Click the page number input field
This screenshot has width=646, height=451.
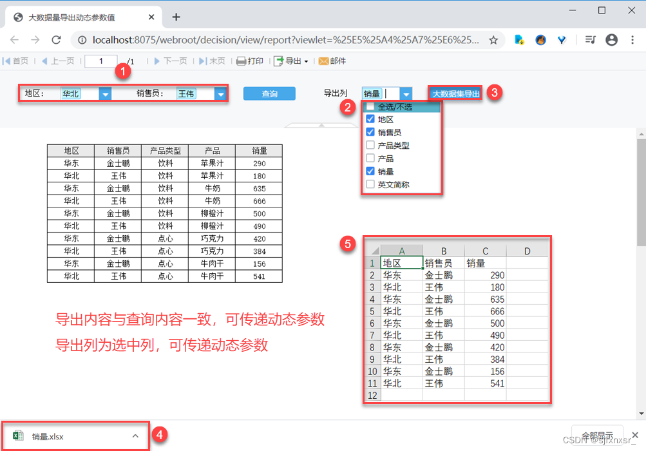(x=101, y=61)
